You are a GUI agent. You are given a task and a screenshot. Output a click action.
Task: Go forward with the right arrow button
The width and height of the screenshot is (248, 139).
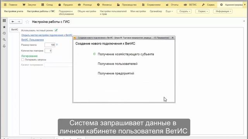pos(19,22)
